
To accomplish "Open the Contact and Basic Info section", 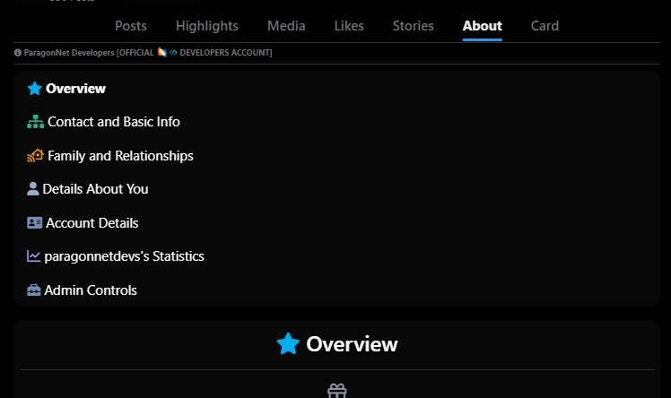I will [114, 122].
